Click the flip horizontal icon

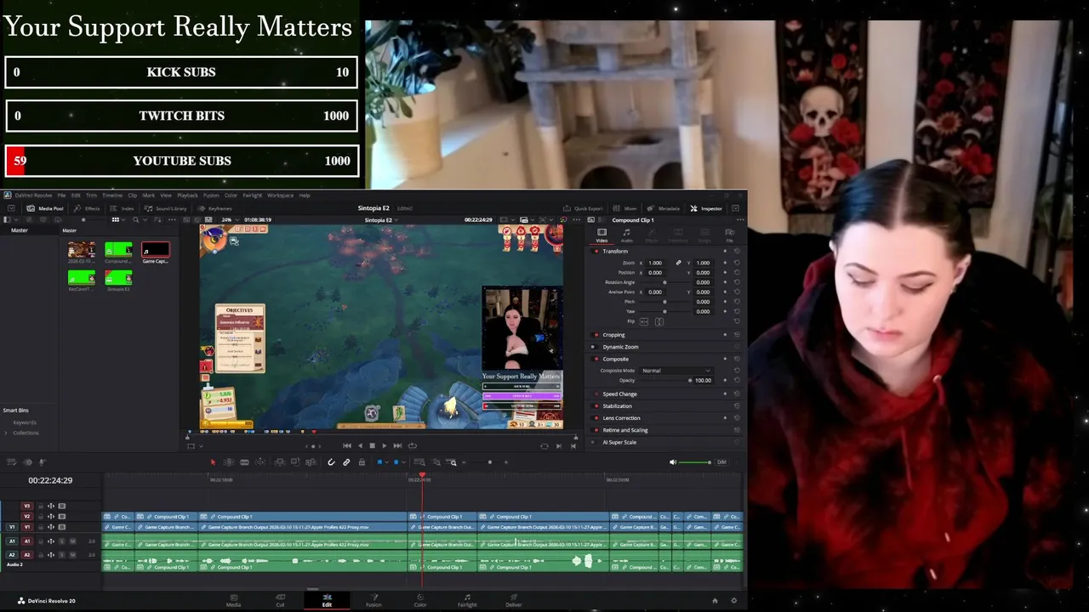coord(644,322)
